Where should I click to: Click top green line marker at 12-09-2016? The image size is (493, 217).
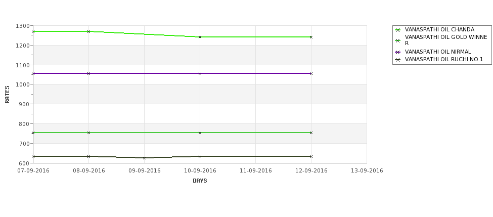(311, 37)
